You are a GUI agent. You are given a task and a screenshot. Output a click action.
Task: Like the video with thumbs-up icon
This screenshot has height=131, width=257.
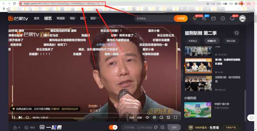[x=15, y=127]
